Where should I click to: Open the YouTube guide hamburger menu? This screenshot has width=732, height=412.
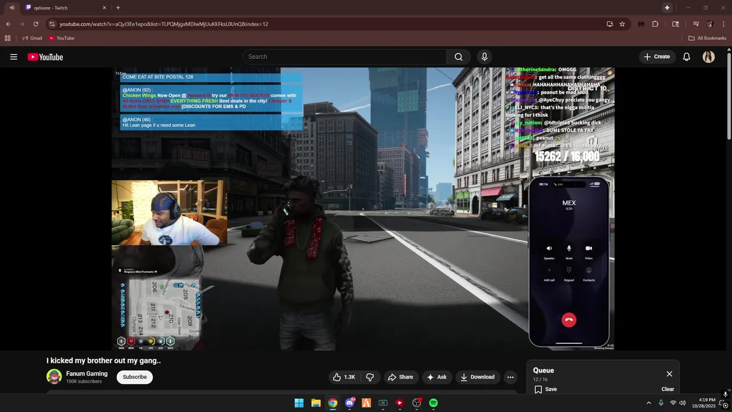(14, 57)
